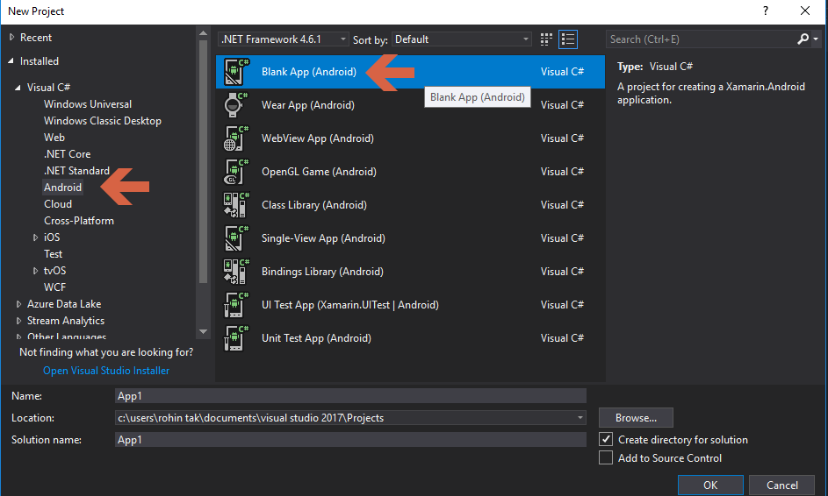Open the Location path dropdown arrow
The height and width of the screenshot is (496, 828).
pos(580,417)
